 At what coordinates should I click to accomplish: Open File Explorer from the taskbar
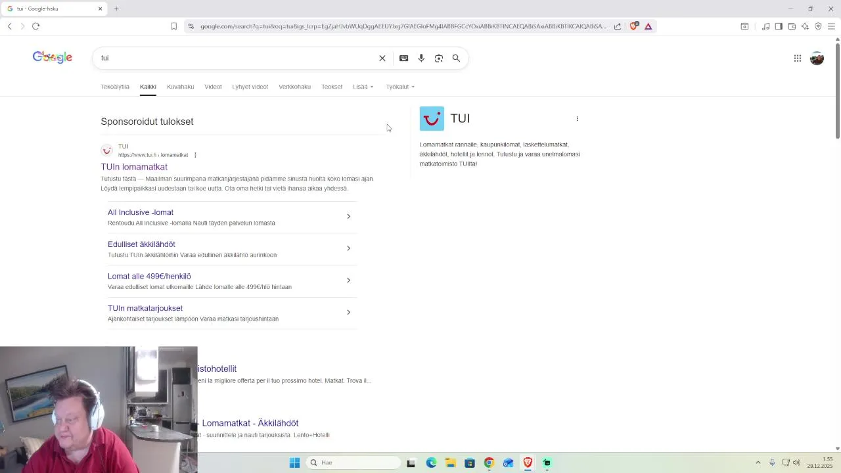tap(450, 462)
